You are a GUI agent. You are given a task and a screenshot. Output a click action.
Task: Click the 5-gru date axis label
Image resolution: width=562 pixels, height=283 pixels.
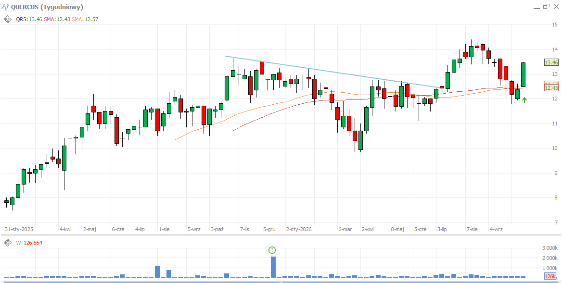point(269,229)
